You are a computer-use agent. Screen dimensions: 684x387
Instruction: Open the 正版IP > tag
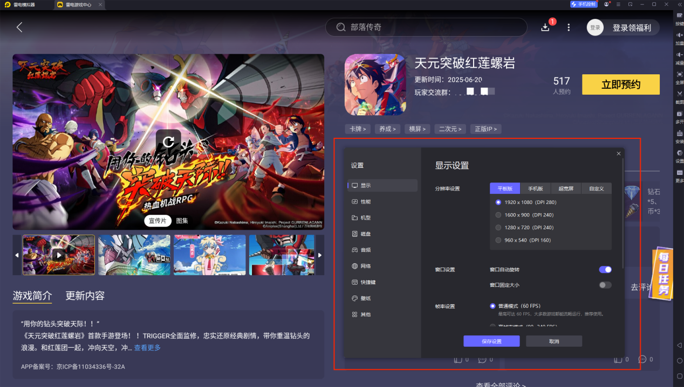click(485, 129)
